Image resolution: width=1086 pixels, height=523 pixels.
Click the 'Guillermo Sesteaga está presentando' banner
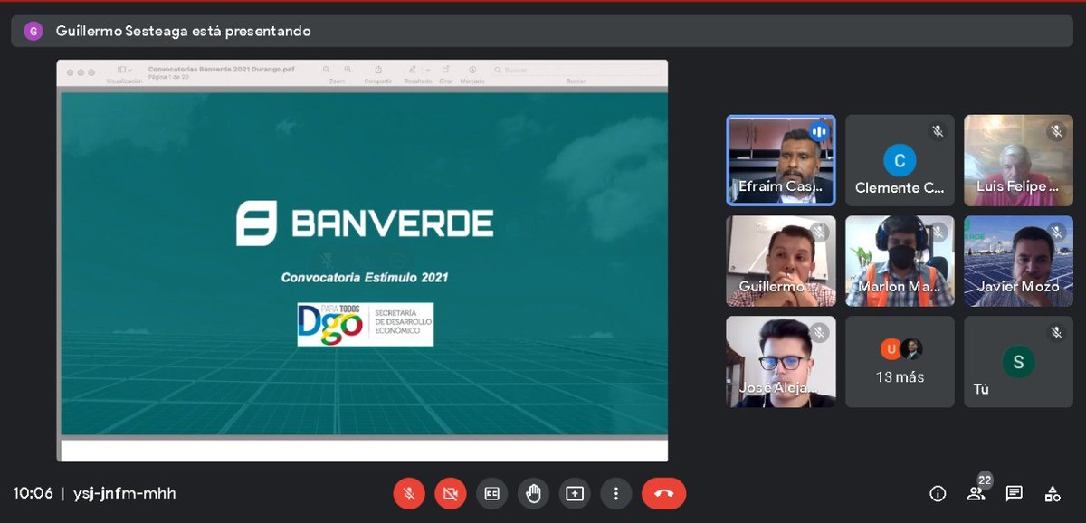(x=542, y=31)
